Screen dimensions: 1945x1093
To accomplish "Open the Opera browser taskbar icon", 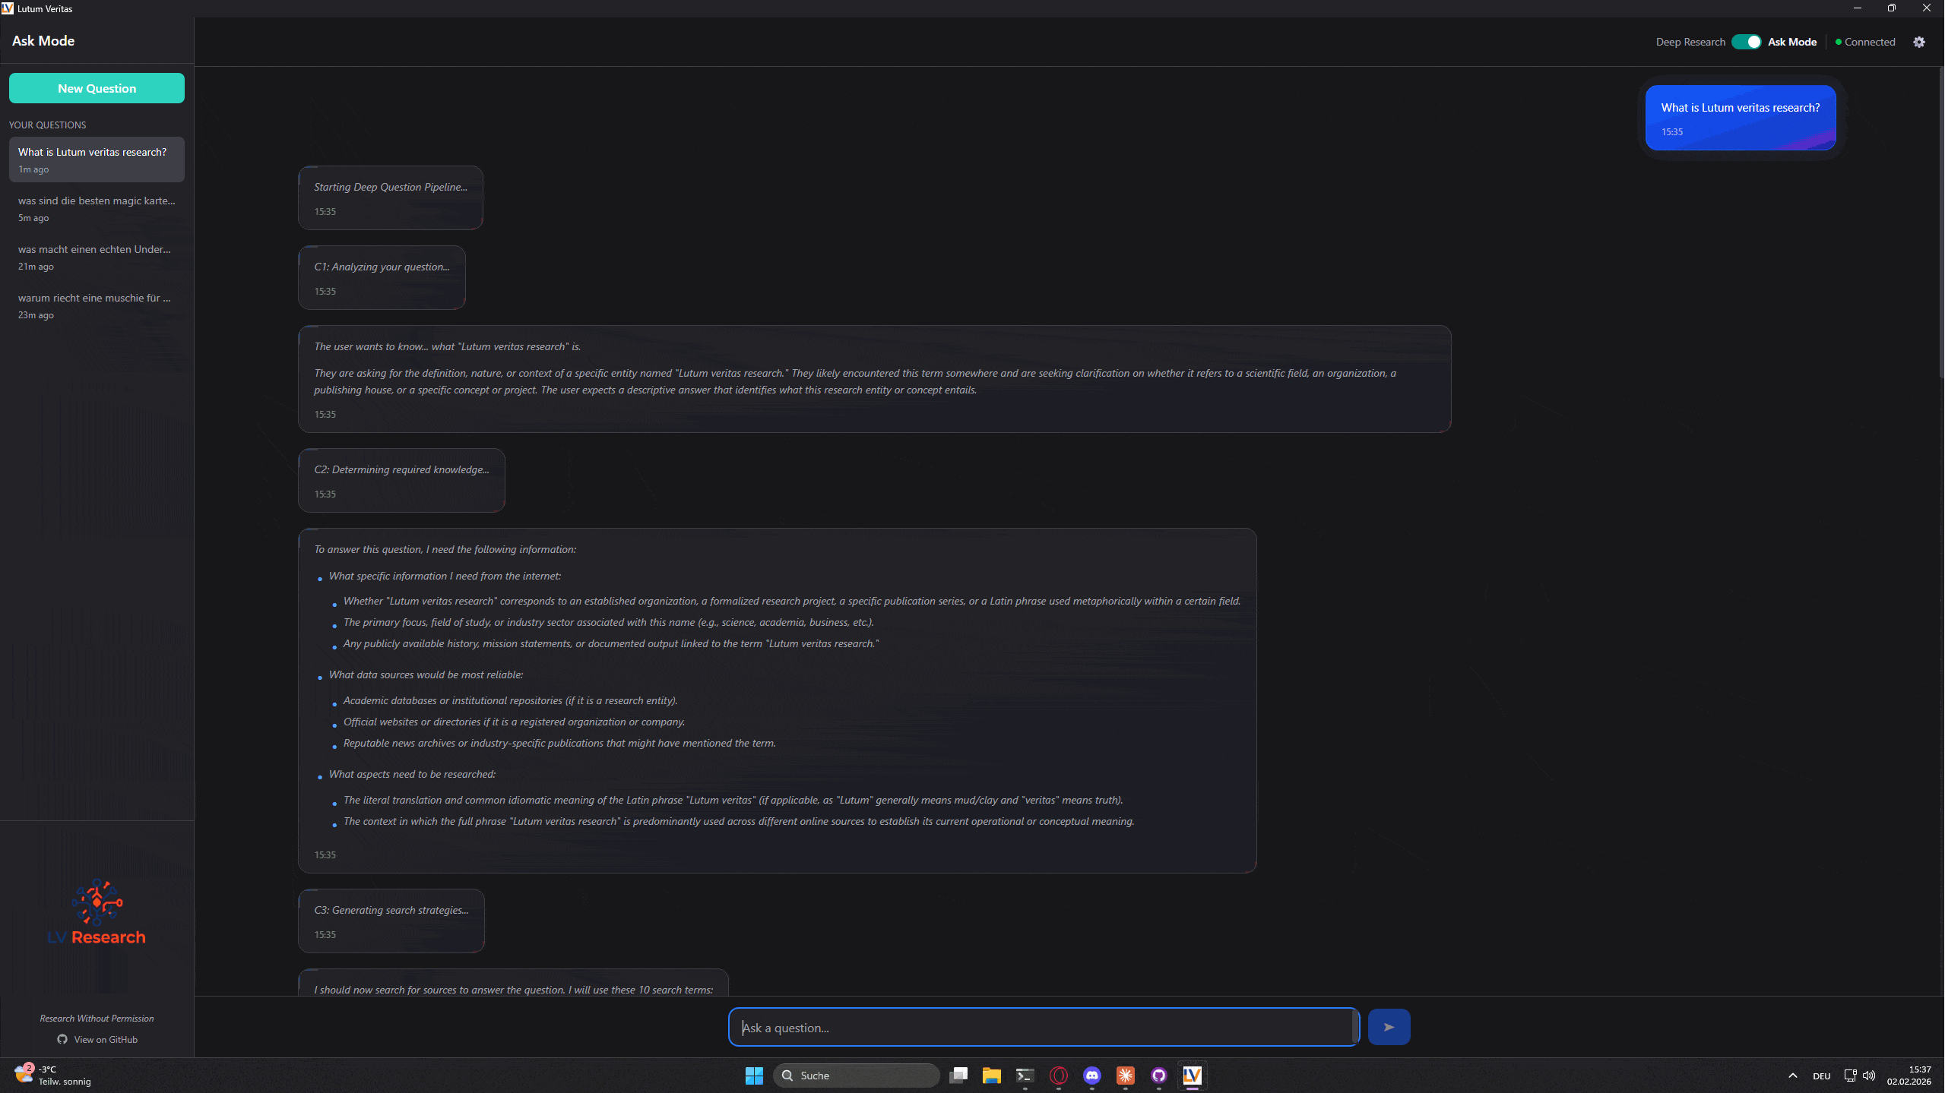I will (1058, 1075).
